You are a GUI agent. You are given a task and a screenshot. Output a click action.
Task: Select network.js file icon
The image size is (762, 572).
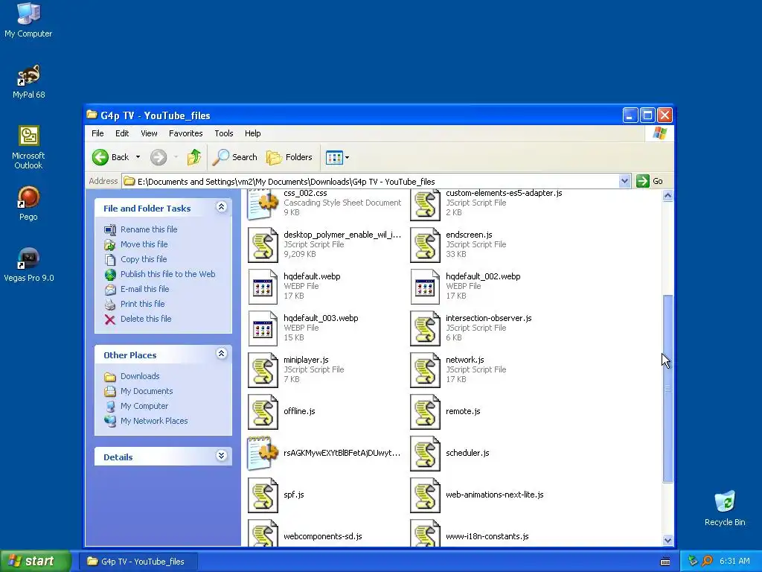[x=425, y=371]
